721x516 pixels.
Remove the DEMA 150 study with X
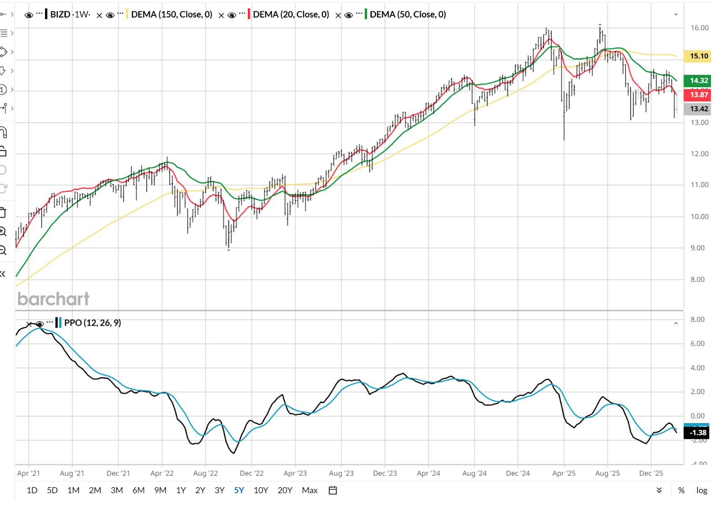100,15
